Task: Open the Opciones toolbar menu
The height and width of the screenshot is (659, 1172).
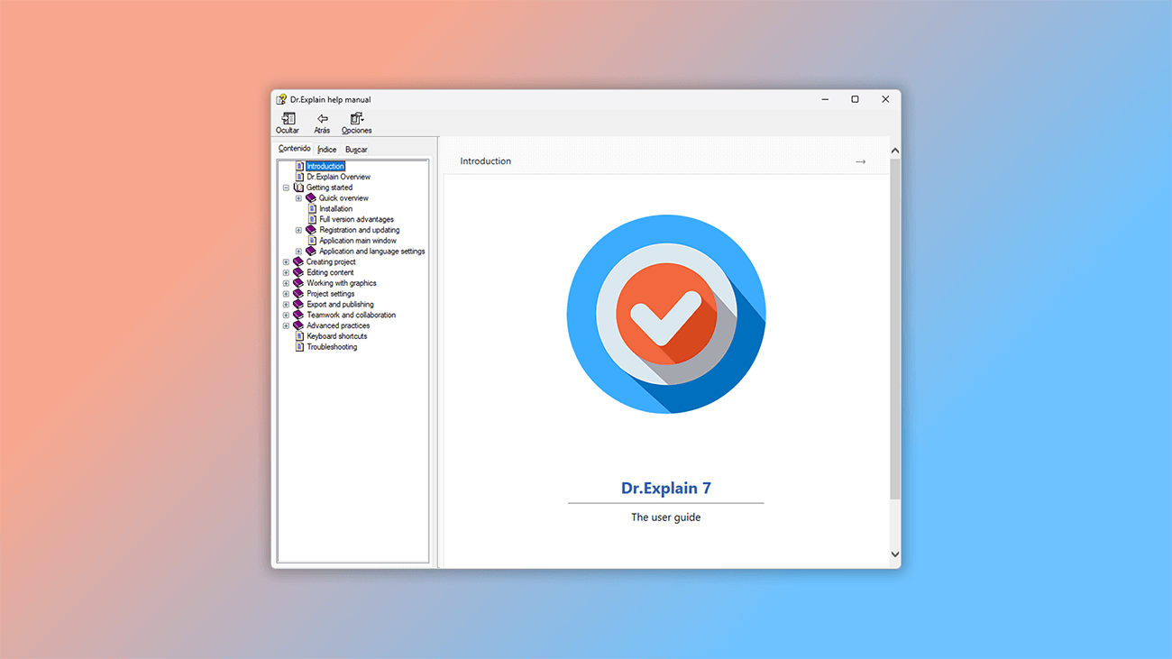Action: 357,119
